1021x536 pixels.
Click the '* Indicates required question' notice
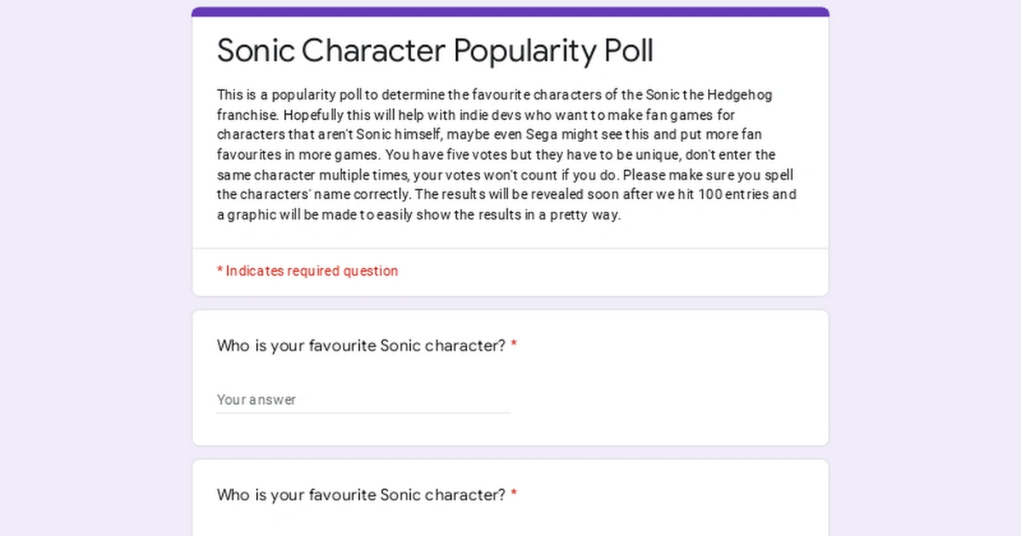pos(307,271)
